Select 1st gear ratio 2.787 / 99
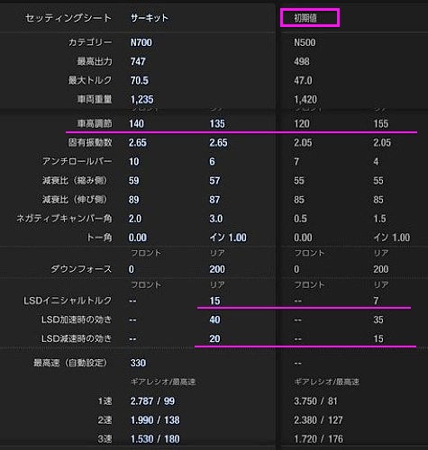The height and width of the screenshot is (450, 428). click(152, 401)
